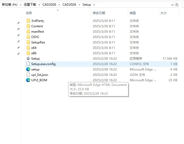The image size is (184, 144).
Task: Open the address bar history dropdown
Action: click(x=172, y=5)
